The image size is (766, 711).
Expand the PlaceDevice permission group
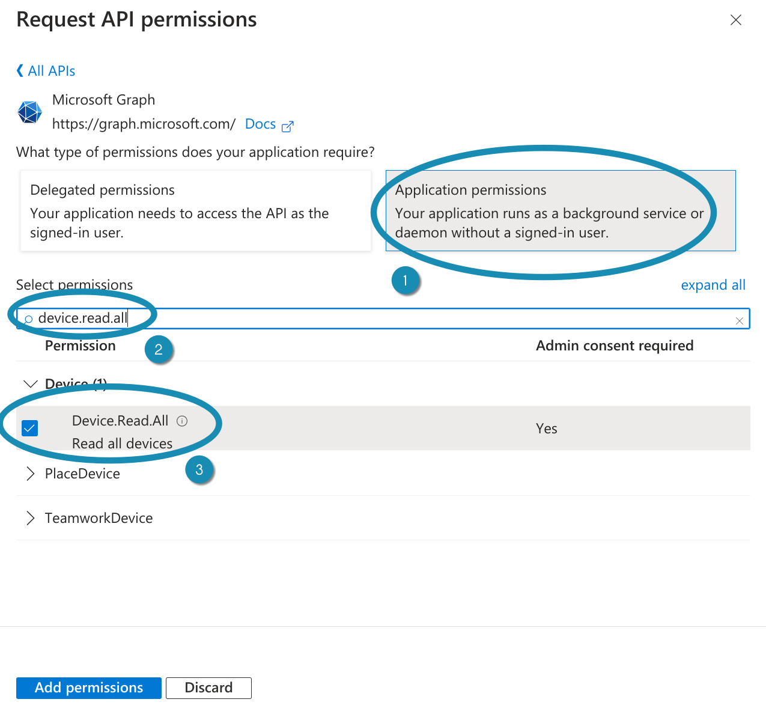30,474
